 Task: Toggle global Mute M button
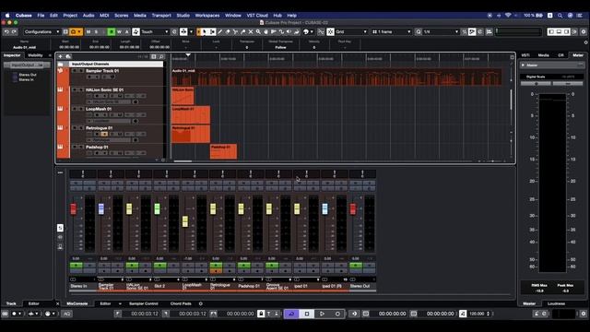(88, 32)
